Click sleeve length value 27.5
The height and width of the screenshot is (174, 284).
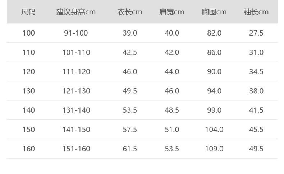256,33
